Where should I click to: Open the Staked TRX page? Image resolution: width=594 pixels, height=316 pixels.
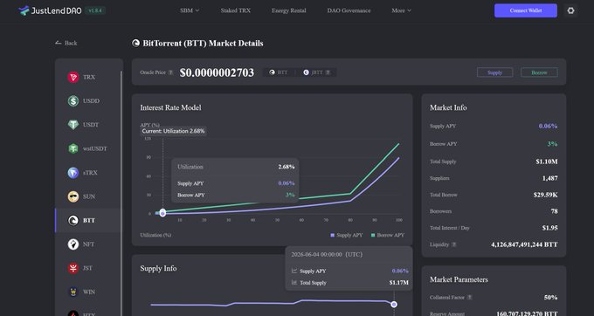point(236,10)
